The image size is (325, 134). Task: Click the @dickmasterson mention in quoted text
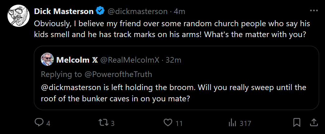(71, 87)
